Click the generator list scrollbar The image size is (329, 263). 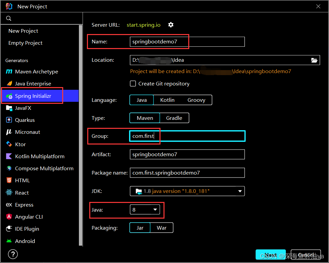81,135
